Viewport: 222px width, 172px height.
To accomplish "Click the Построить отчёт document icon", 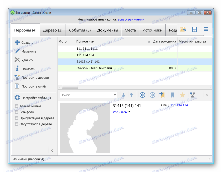I will click(17, 86).
